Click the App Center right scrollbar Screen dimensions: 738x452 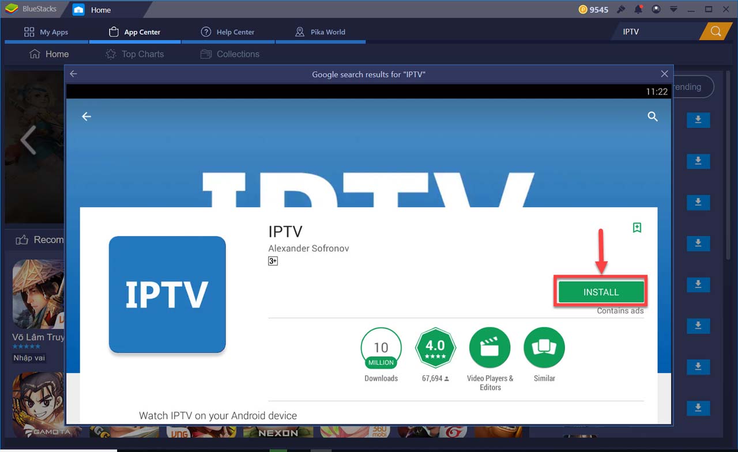(729, 165)
